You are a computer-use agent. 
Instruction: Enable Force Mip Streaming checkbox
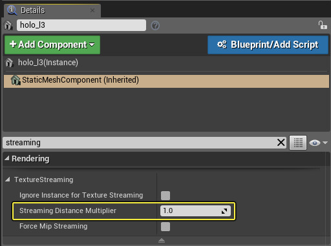[x=165, y=227]
